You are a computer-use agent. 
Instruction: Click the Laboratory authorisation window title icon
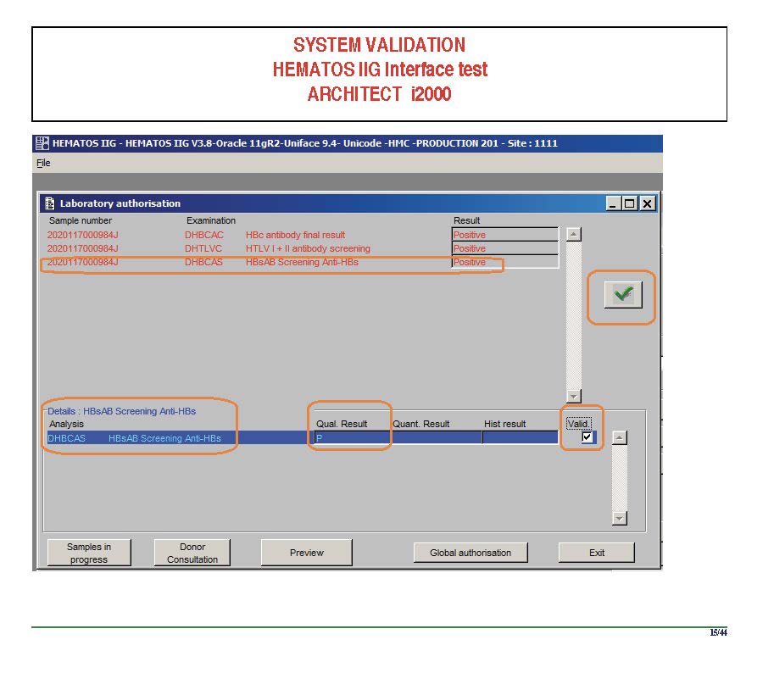tap(50, 203)
